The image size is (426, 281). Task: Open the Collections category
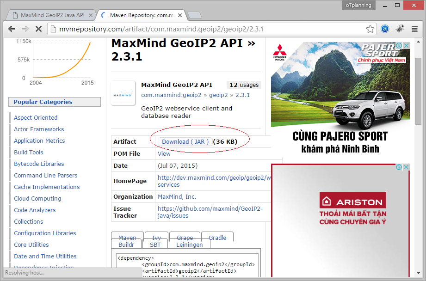coord(29,221)
